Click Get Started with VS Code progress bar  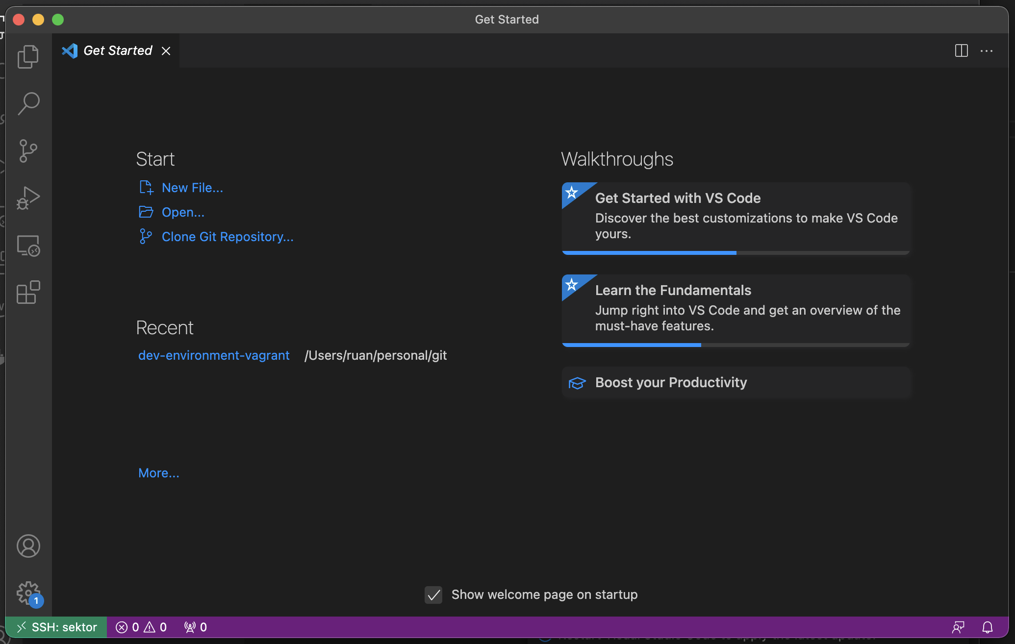tap(736, 253)
